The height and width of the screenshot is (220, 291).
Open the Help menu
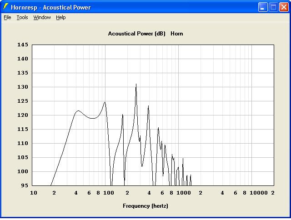(61, 17)
